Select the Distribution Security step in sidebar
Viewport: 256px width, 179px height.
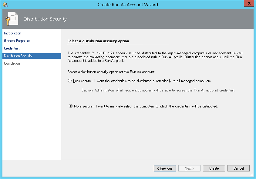pyautogui.click(x=18, y=56)
